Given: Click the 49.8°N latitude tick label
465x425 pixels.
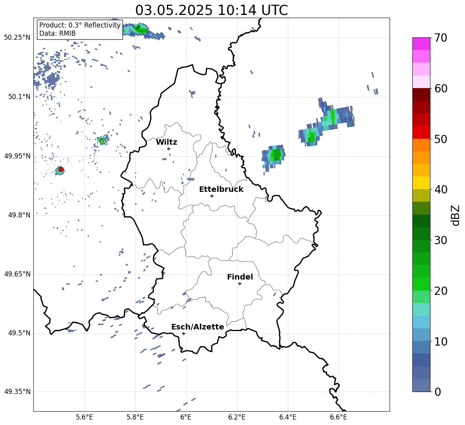Looking at the screenshot, I should point(19,215).
